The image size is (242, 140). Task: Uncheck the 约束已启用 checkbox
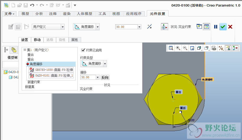point(83,50)
